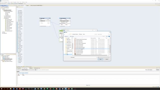Screen dimensions: 160x90
Task: Expand the Schema Objects folder in Object Explorer
Action: point(4,16)
